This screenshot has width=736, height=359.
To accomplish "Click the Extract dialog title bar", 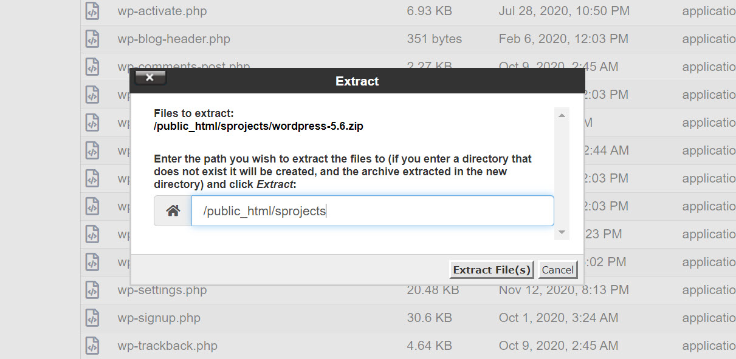I will coord(357,81).
